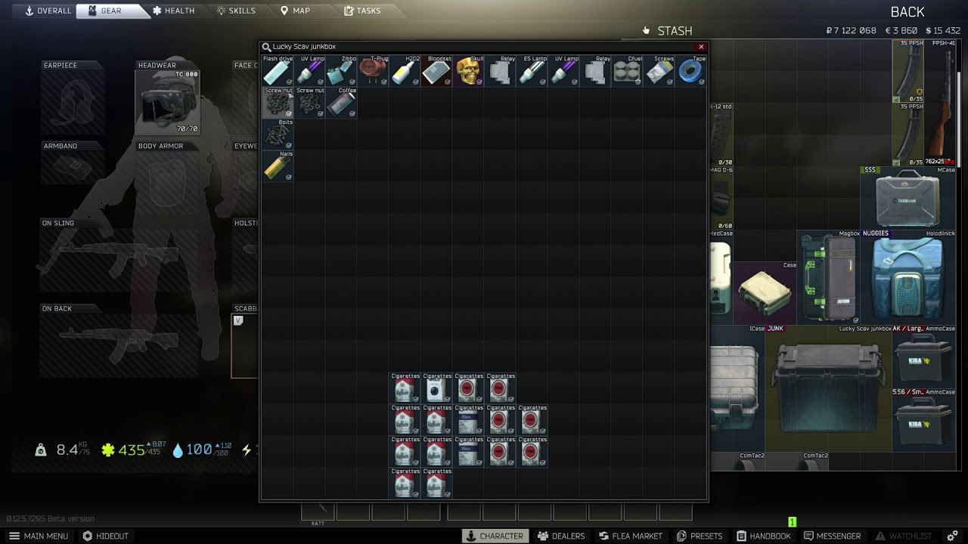This screenshot has height=544, width=968.
Task: Open the MESSENGER
Action: [x=832, y=536]
